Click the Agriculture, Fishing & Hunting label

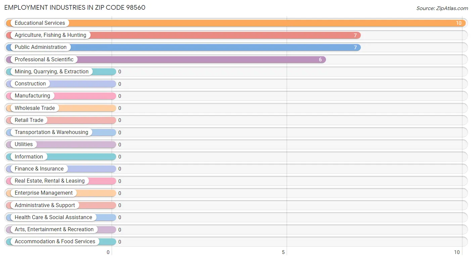click(50, 35)
